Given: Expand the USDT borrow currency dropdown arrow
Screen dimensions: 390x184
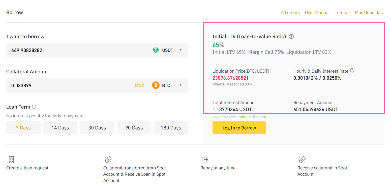Looking at the screenshot, I should coord(181,50).
